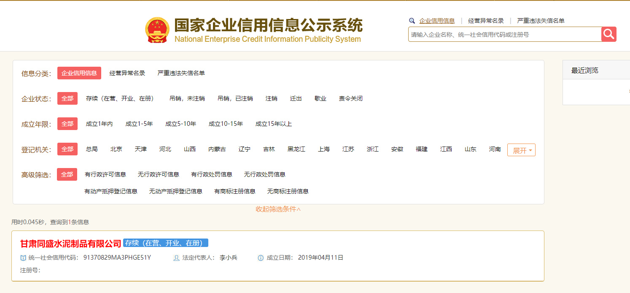Collapse filters via 收起筛选条件
The height and width of the screenshot is (293, 630).
(278, 209)
